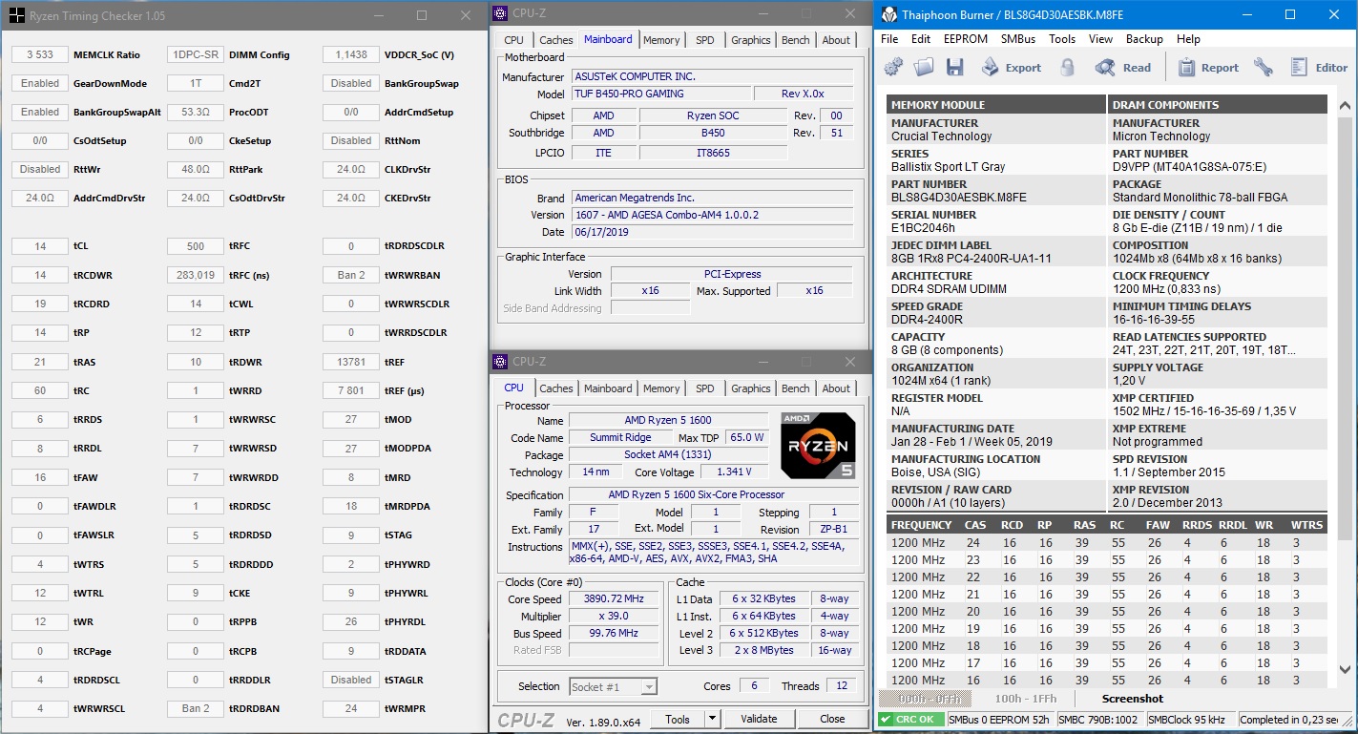This screenshot has height=734, width=1358.
Task: Export the SPD data in Thaiphoon Burner
Action: [1011, 67]
